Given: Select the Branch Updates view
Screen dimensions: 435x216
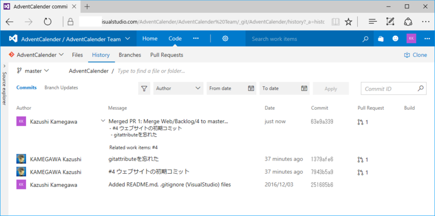Looking at the screenshot, I should [x=61, y=87].
